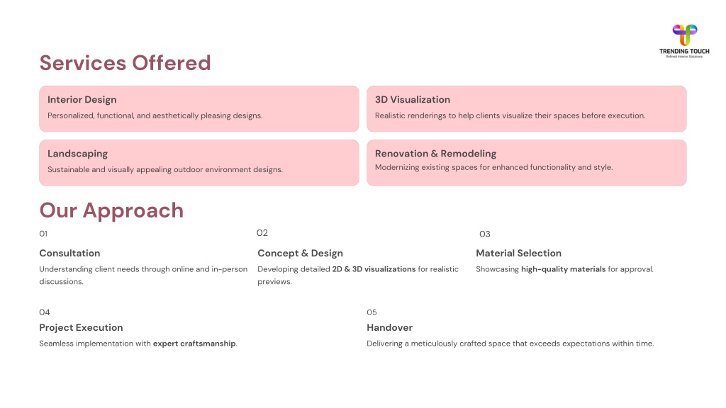Choose the Renovation & Remodeling card

[x=526, y=162]
